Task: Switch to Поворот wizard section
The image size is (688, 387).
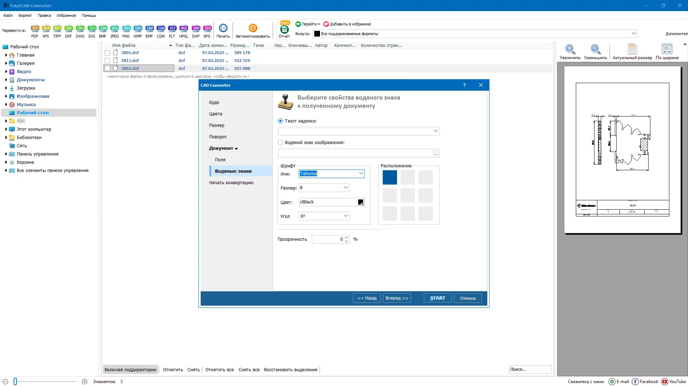Action: pyautogui.click(x=218, y=137)
